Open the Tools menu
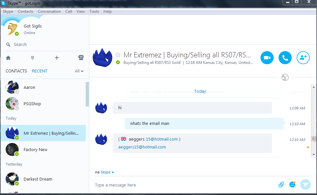 94,11
